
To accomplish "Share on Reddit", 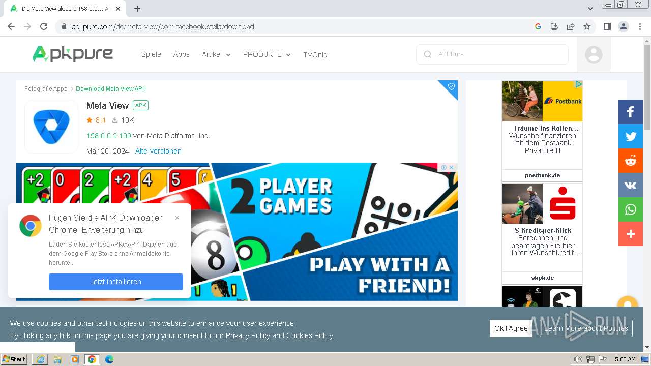I will point(631,161).
